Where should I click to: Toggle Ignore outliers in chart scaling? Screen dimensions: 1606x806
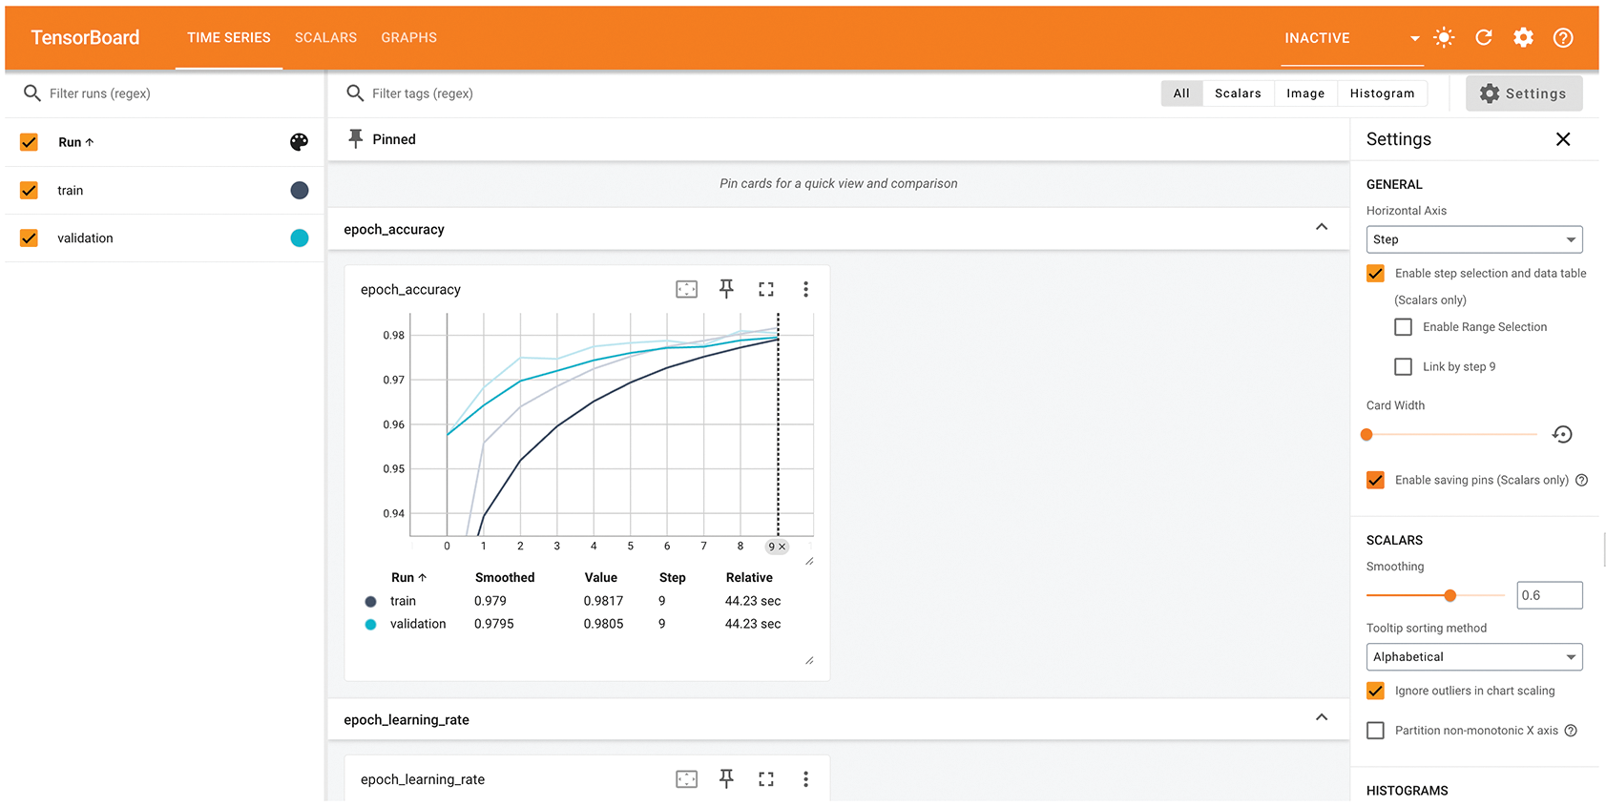[x=1375, y=691]
